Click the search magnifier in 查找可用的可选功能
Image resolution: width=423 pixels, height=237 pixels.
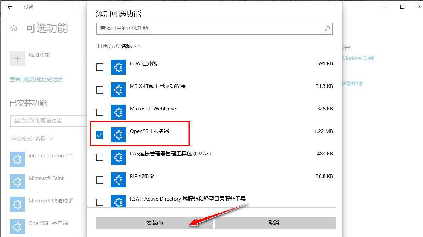(x=327, y=28)
